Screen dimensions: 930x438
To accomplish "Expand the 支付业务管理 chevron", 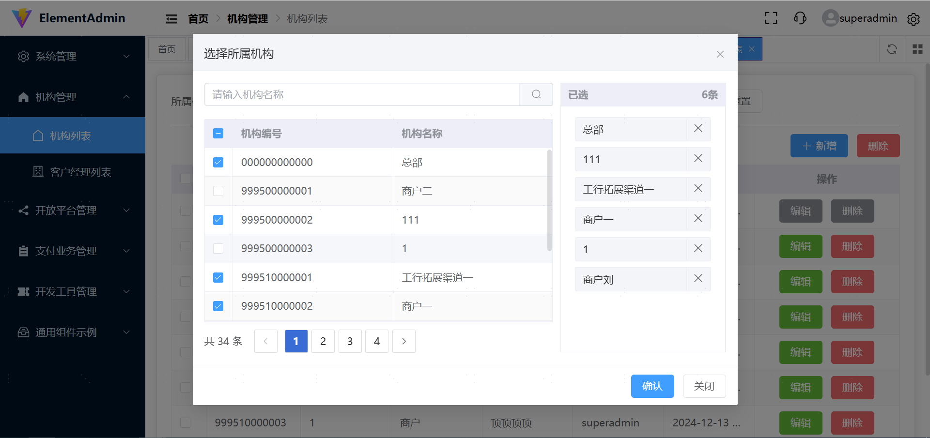I will click(126, 251).
